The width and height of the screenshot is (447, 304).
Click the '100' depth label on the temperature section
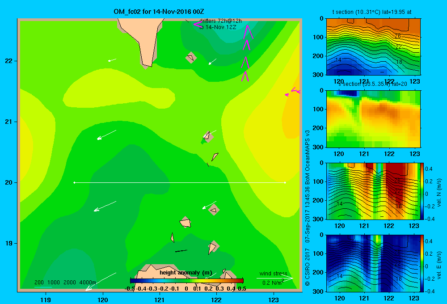click(x=318, y=37)
